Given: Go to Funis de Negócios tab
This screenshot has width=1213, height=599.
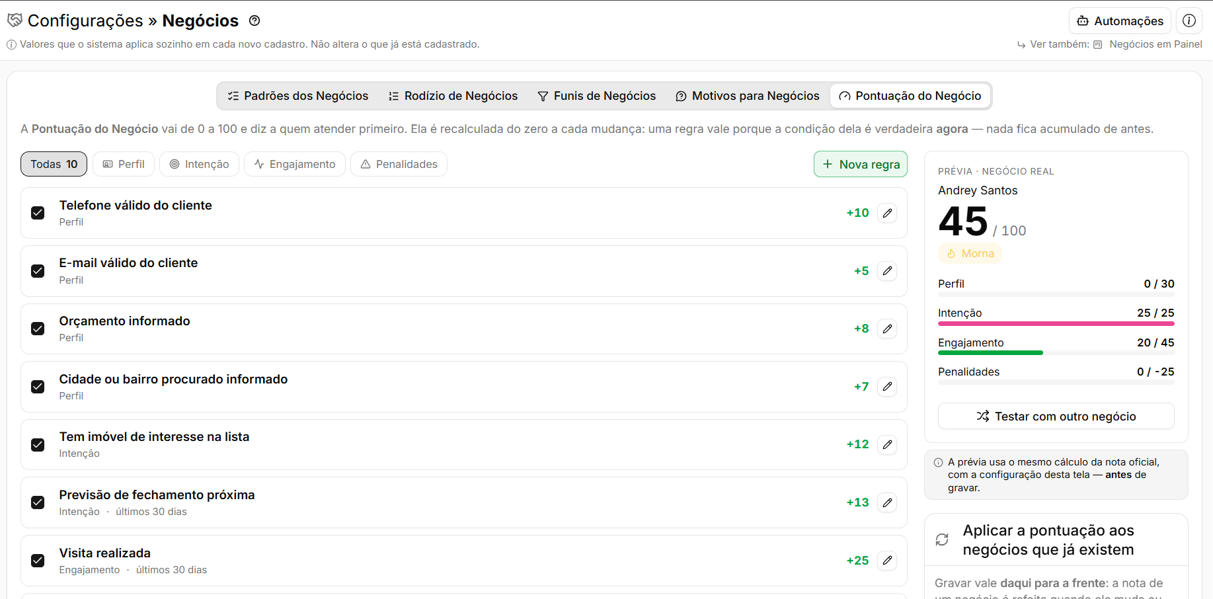Looking at the screenshot, I should pyautogui.click(x=597, y=96).
